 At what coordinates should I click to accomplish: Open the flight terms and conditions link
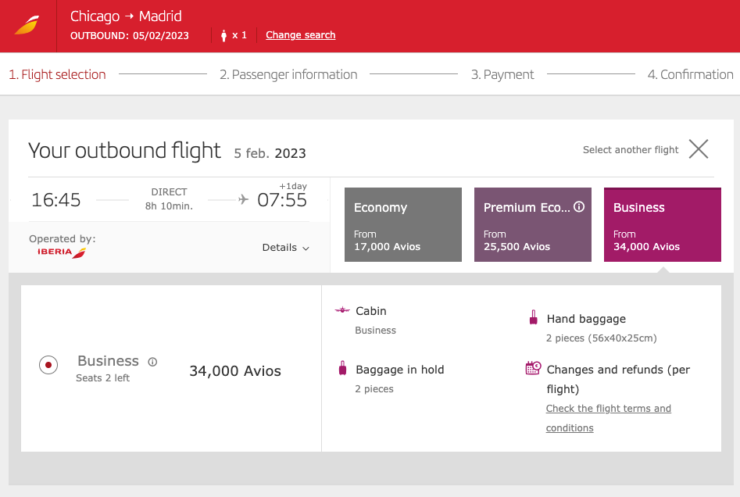[x=608, y=418]
